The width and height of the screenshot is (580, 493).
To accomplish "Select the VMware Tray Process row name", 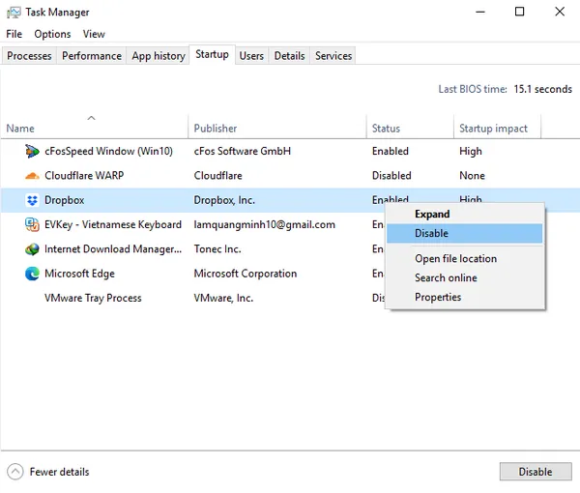I will [93, 298].
